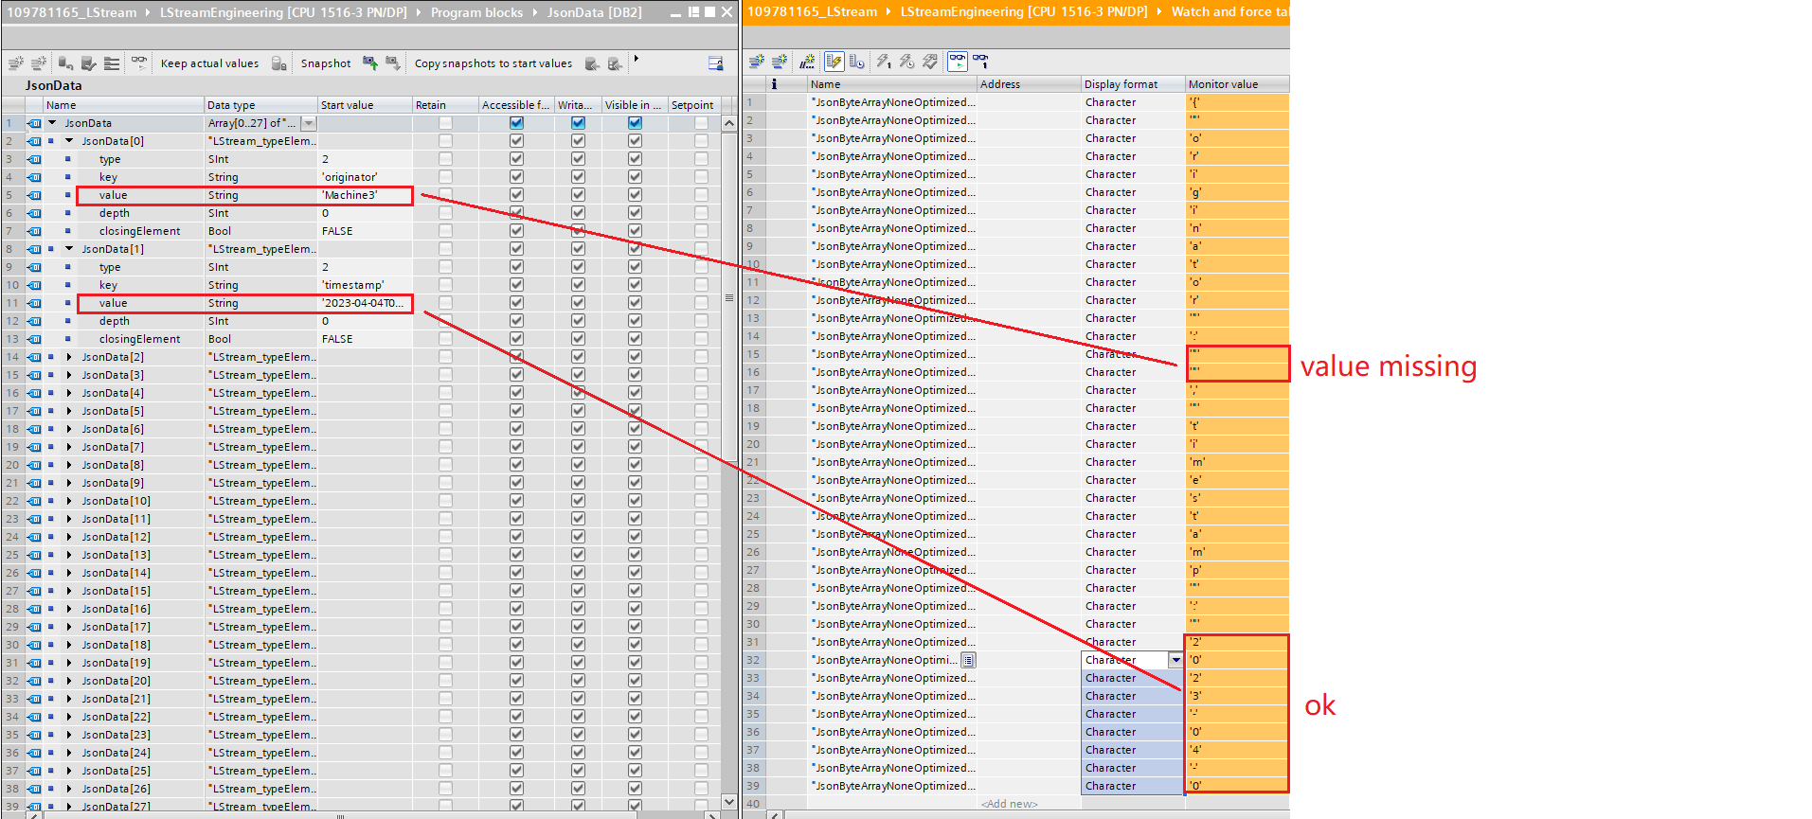Viewport: 1812px width, 819px height.
Task: Click the Add new entry field in watch table
Action: point(1010,804)
